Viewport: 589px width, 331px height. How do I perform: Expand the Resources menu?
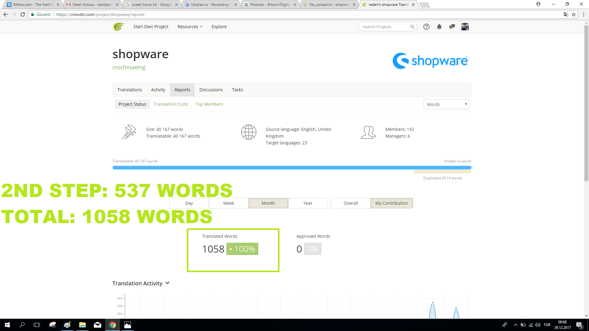tap(190, 27)
